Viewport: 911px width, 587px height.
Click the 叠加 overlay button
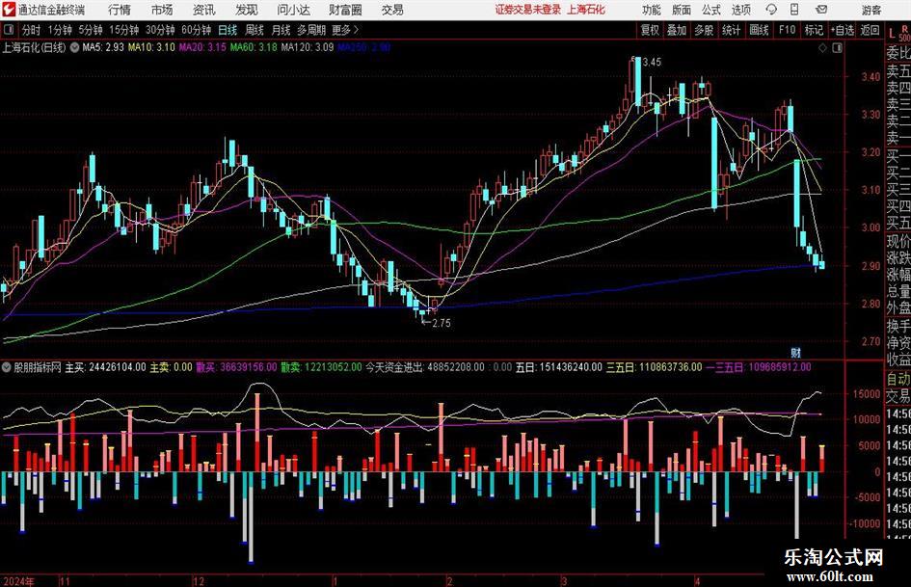pos(677,30)
